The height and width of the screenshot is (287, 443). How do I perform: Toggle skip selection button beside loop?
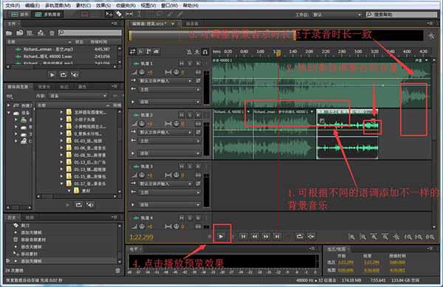(x=311, y=237)
